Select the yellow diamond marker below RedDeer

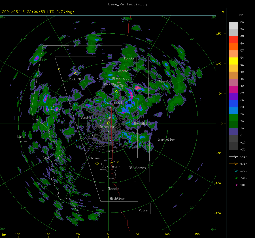(x=117, y=92)
